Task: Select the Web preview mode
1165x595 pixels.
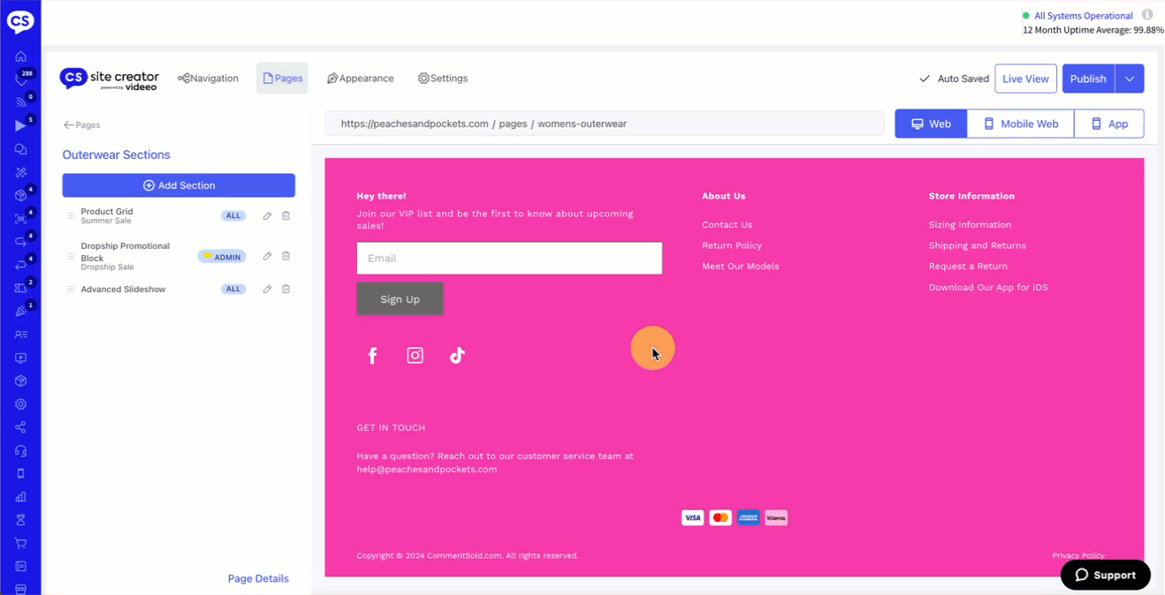Action: tap(931, 124)
